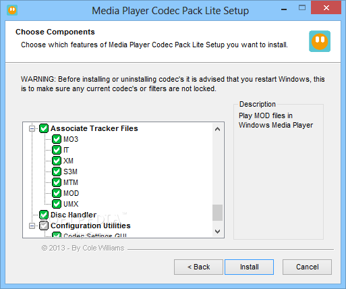Uncheck the MO3 checkbox

[57, 139]
